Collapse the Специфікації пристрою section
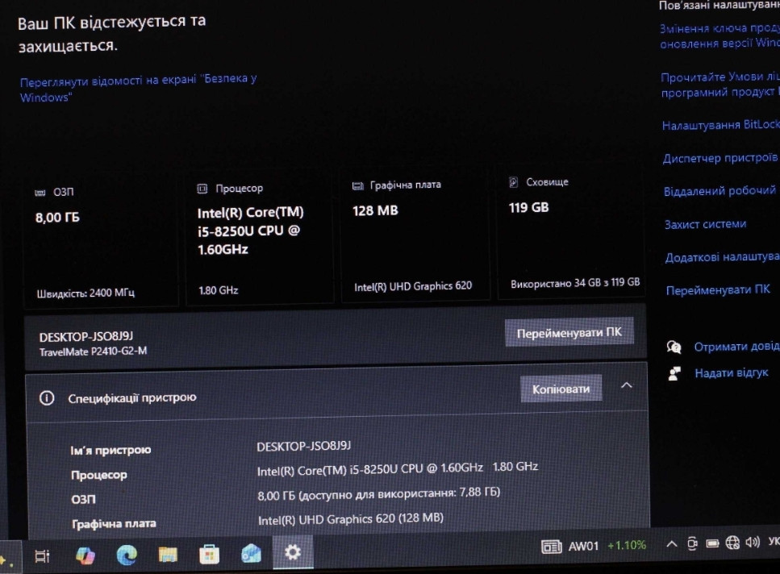Screen dimensions: 780x574 (x=627, y=386)
